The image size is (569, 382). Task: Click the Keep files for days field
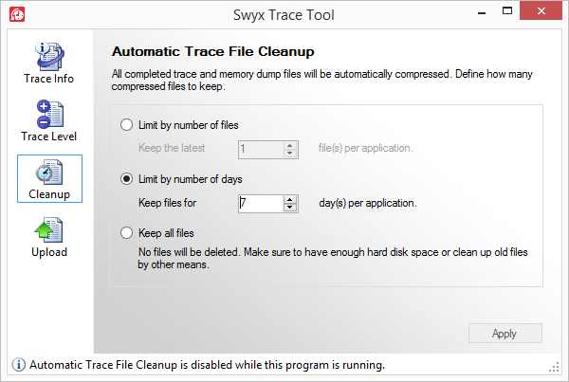[260, 202]
